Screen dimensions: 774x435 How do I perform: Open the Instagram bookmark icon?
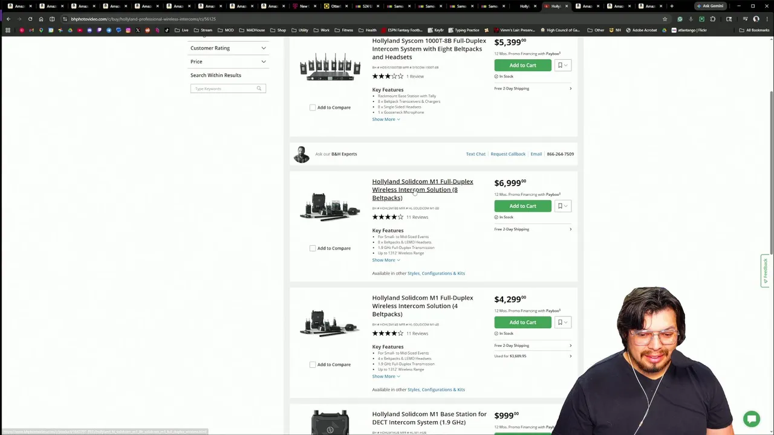128,30
